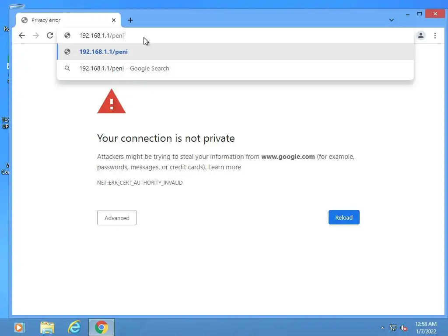The image size is (448, 336).
Task: Open the Learn more link
Action: [224, 167]
